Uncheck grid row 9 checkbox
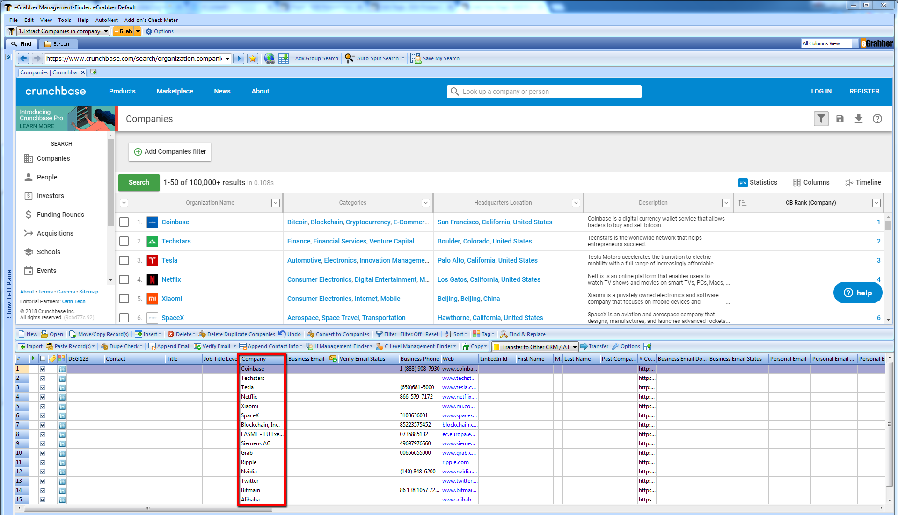The height and width of the screenshot is (515, 898). (x=43, y=443)
